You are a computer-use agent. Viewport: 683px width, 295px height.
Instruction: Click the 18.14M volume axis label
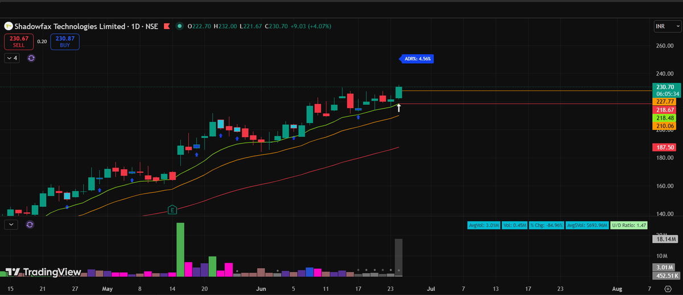[x=665, y=239]
